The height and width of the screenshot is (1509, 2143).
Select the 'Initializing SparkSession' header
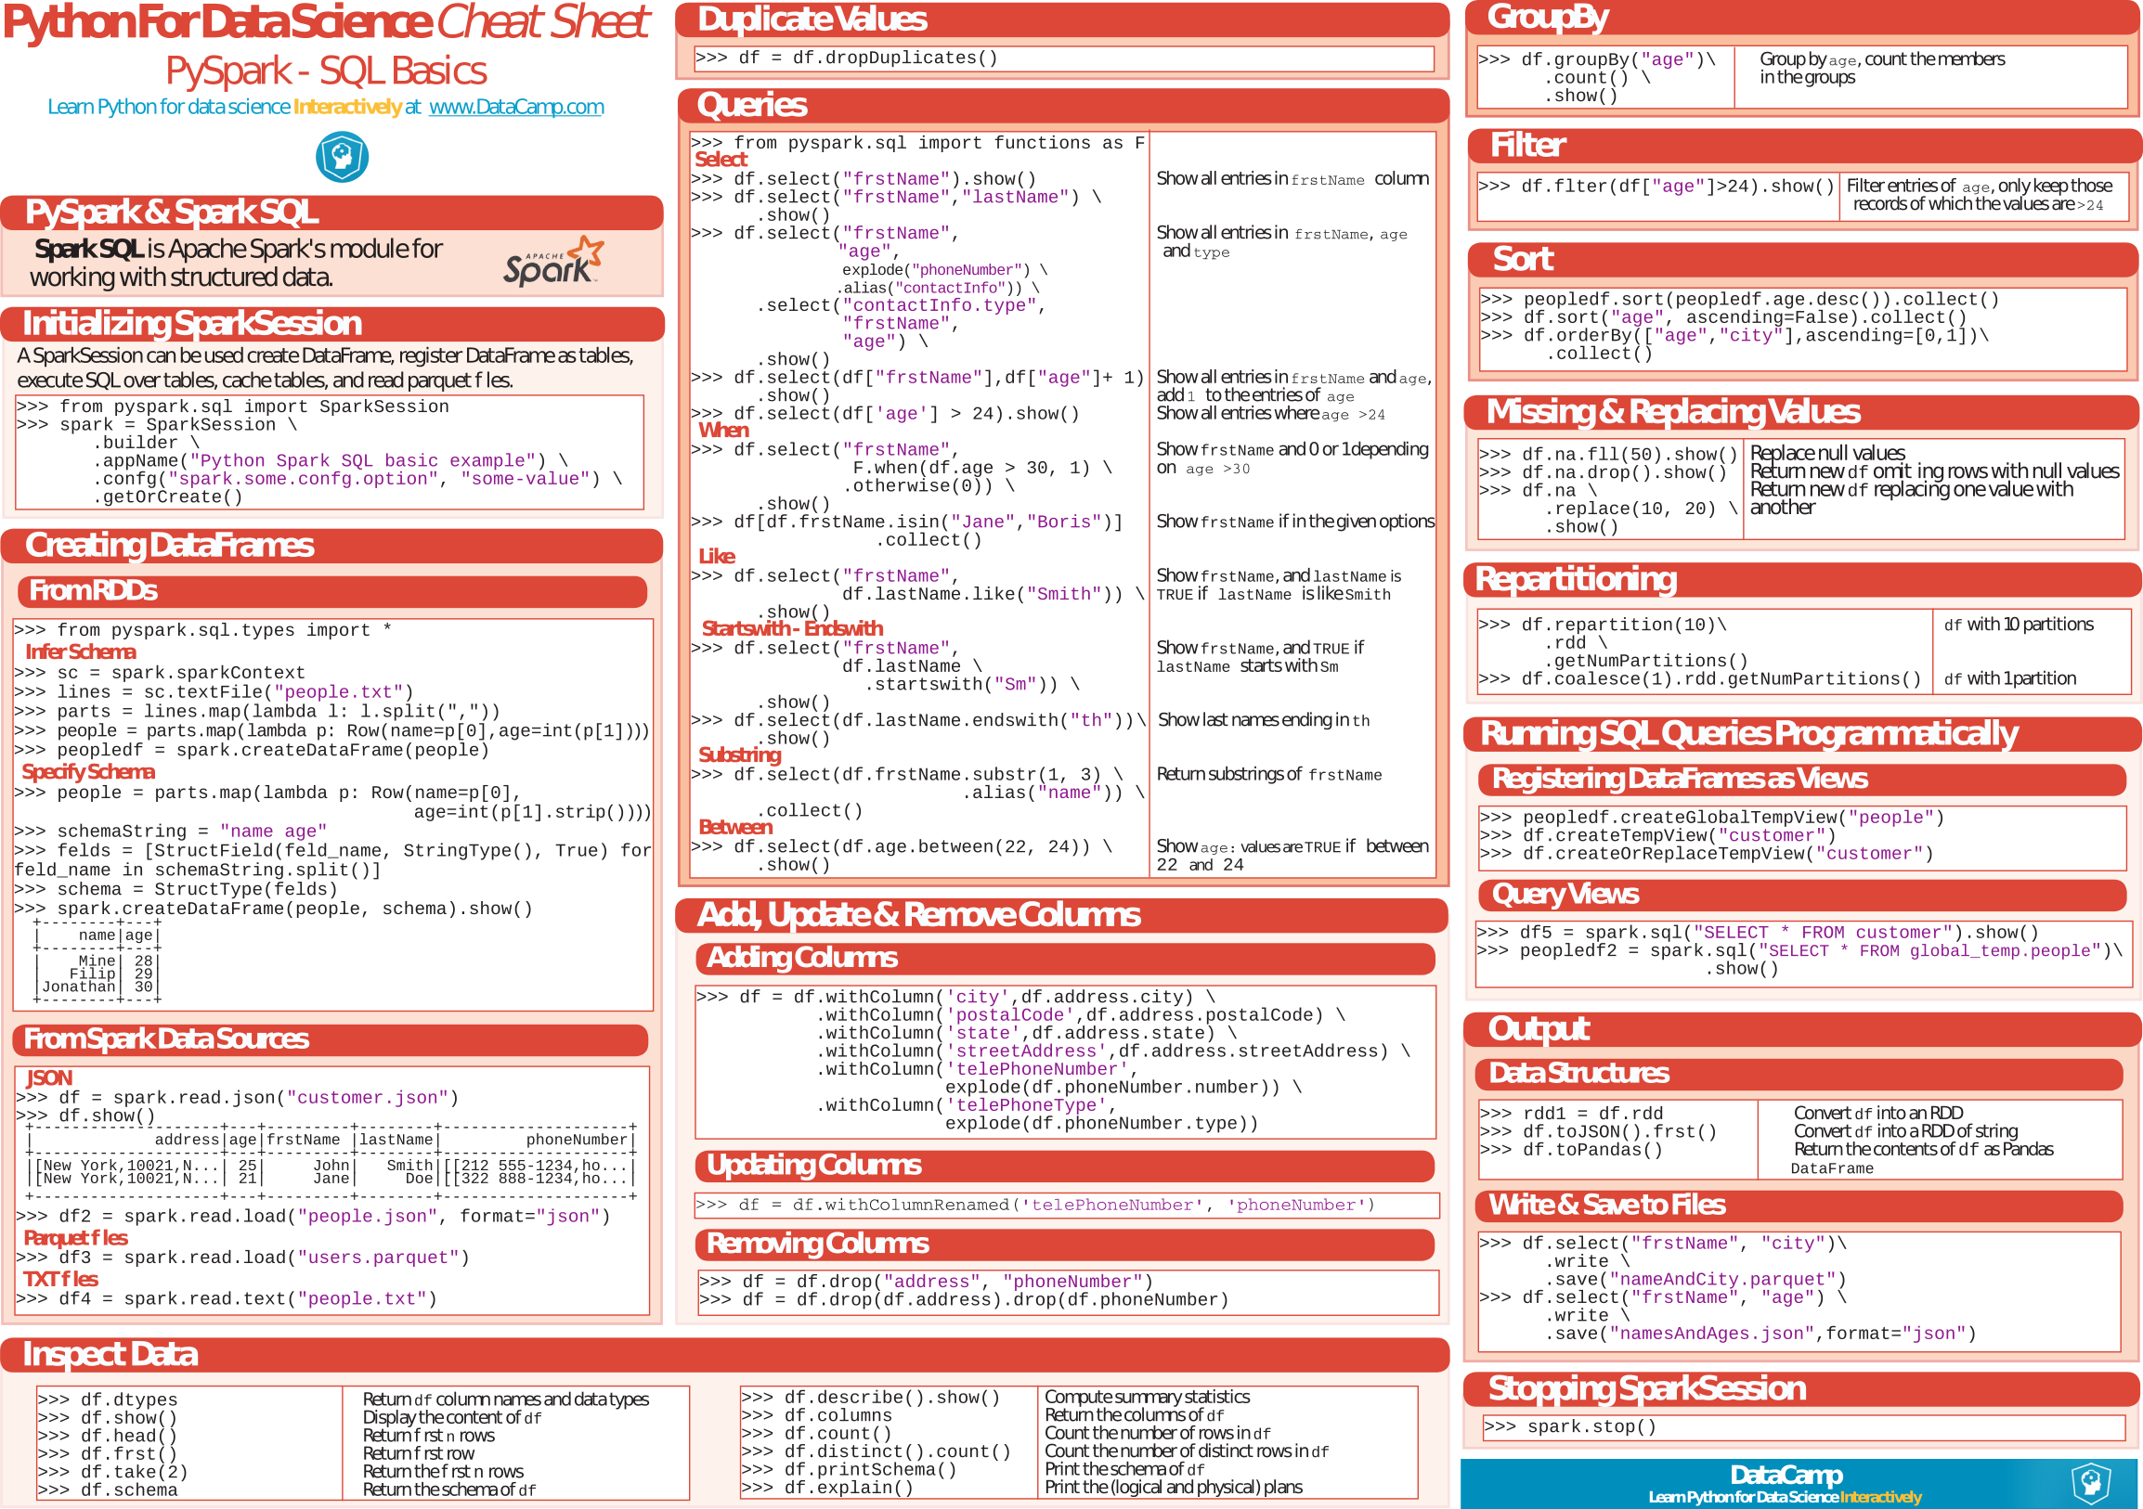(332, 324)
